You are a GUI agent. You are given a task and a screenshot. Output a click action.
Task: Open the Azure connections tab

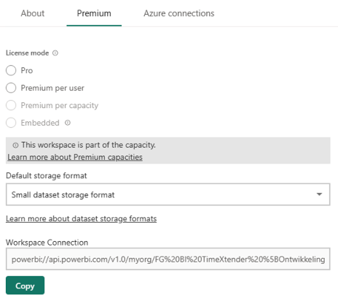click(x=179, y=13)
